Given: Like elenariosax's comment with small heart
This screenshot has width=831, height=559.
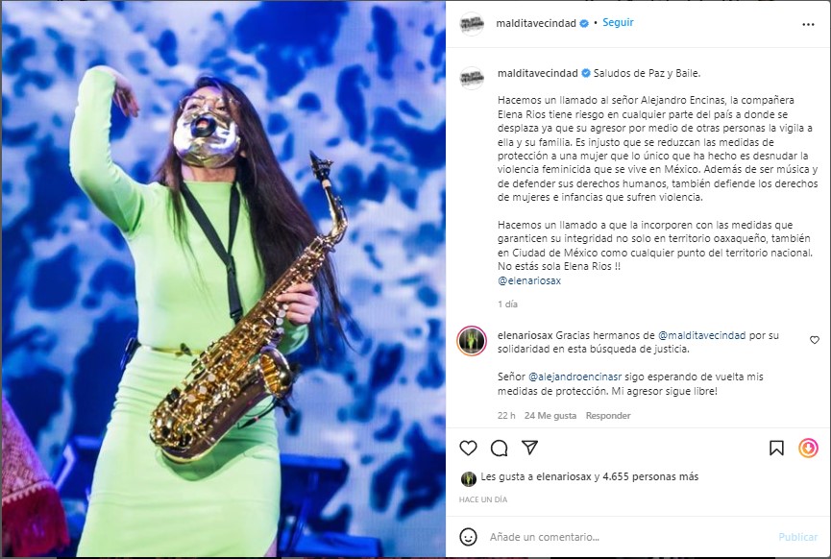Looking at the screenshot, I should 815,340.
